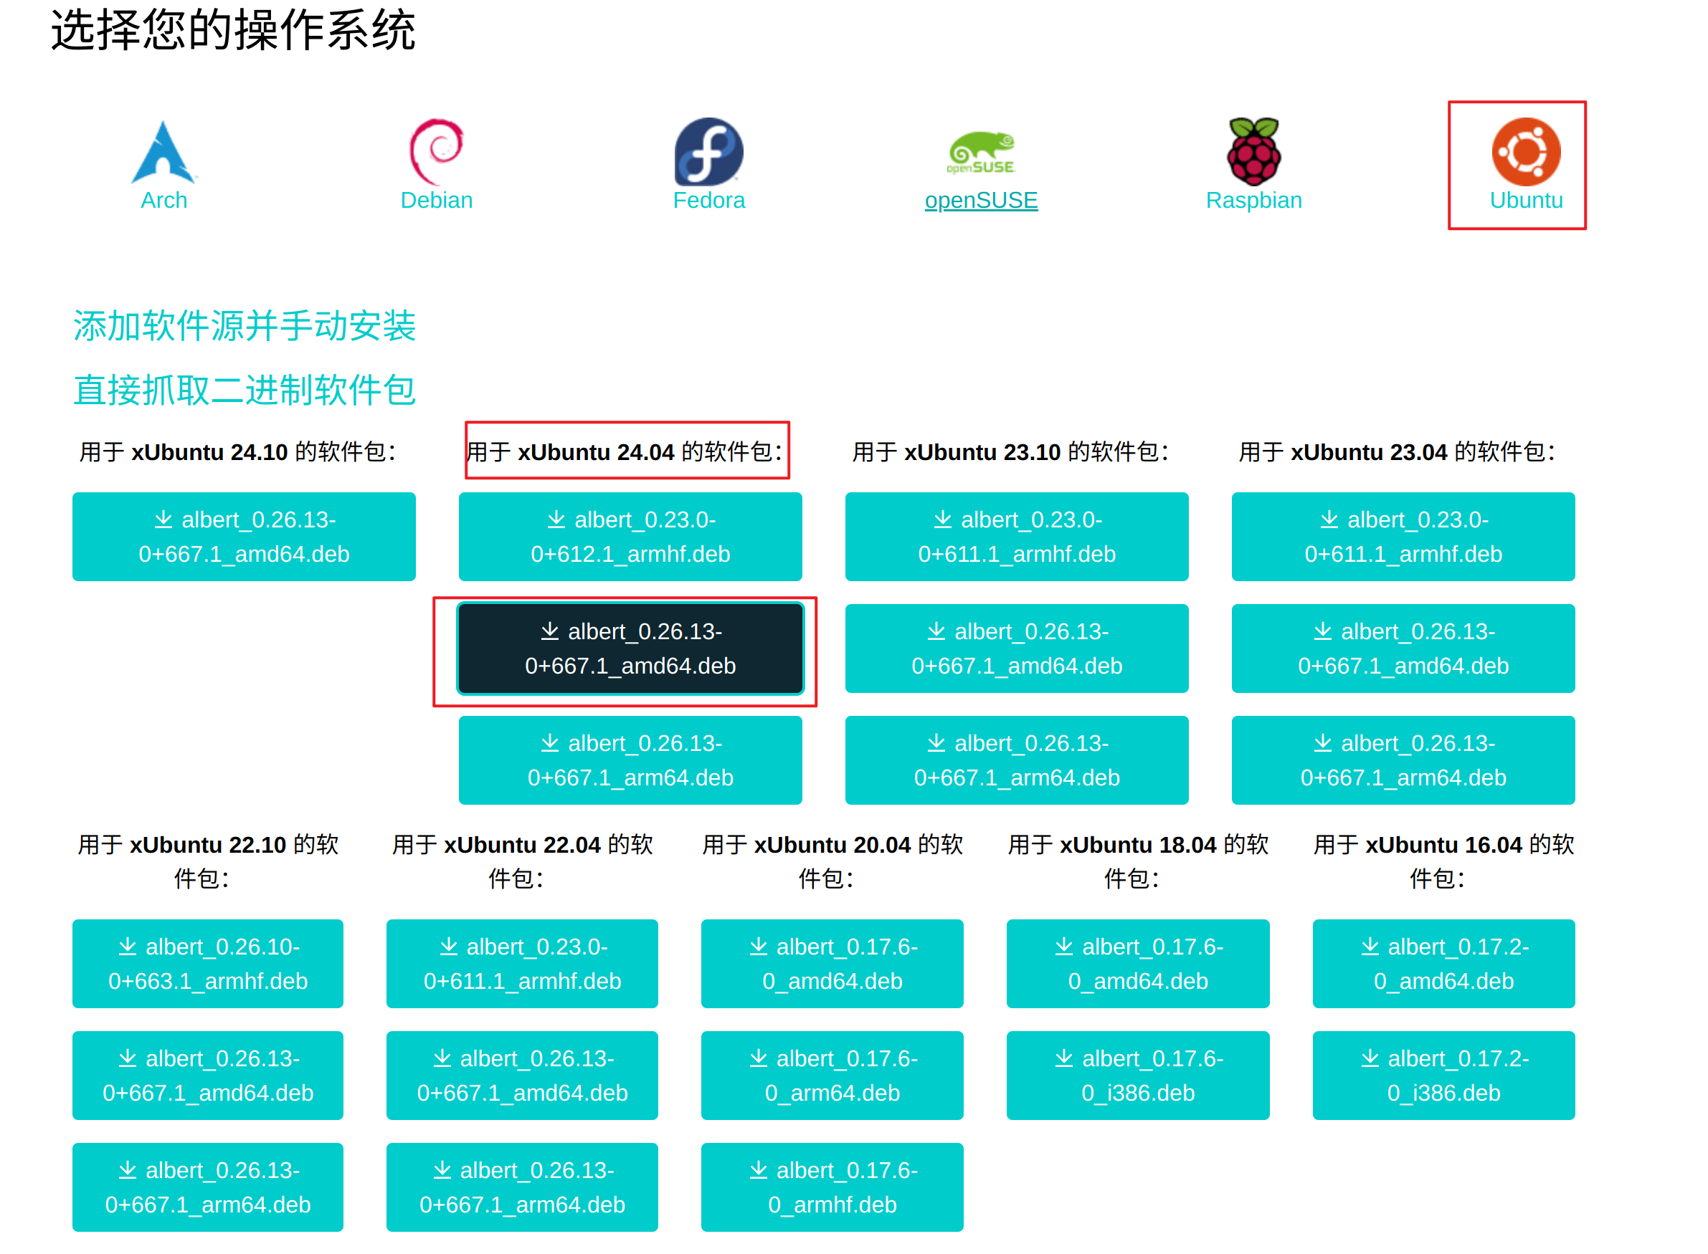The height and width of the screenshot is (1254, 1708).
Task: Open the openSUSE text link
Action: point(980,201)
